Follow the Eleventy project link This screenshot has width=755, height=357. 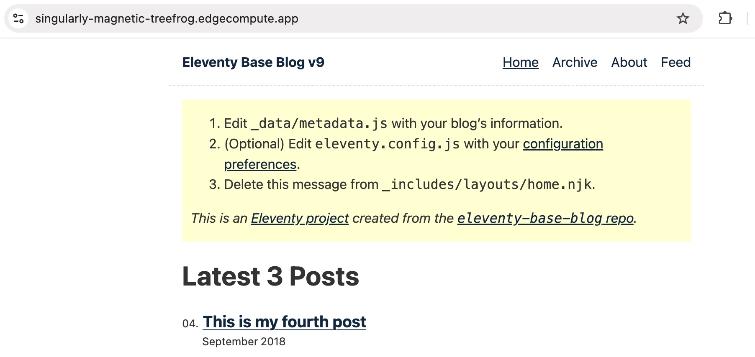pyautogui.click(x=299, y=218)
